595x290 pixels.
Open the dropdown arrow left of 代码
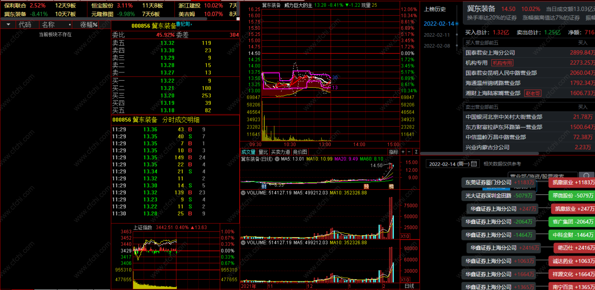(x=8, y=25)
